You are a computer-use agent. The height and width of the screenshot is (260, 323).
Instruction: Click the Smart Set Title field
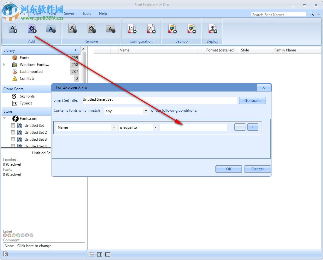(159, 100)
